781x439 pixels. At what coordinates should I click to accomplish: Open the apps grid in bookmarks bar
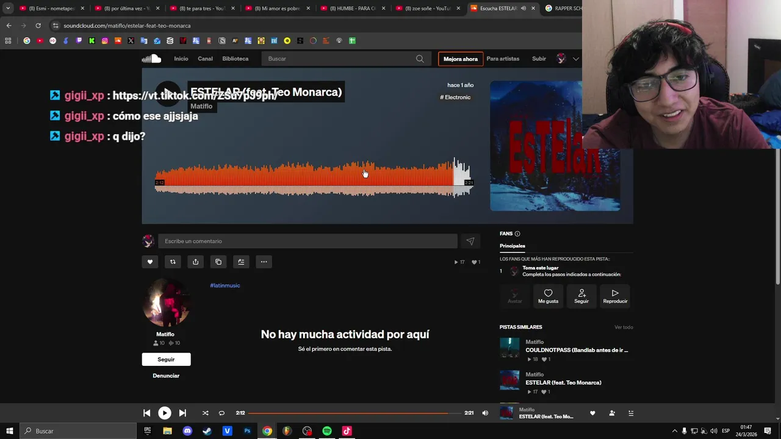tap(8, 41)
